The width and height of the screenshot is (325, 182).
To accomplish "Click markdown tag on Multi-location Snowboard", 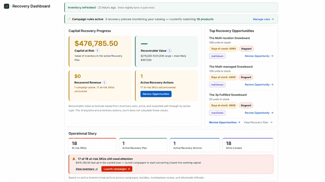I will 217,56.
